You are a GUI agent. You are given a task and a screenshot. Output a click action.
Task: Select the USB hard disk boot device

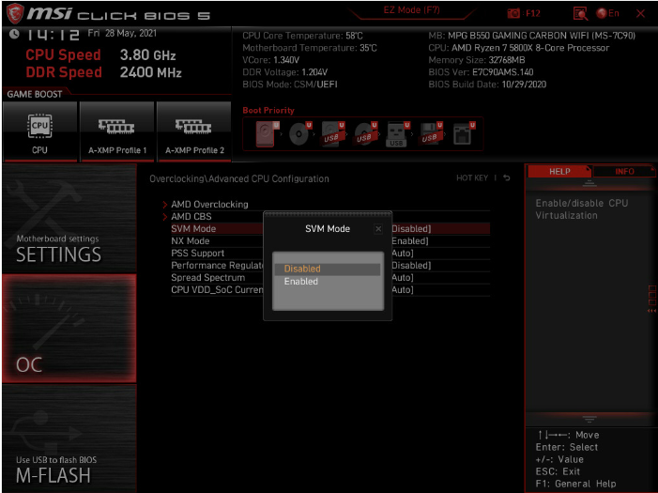333,134
